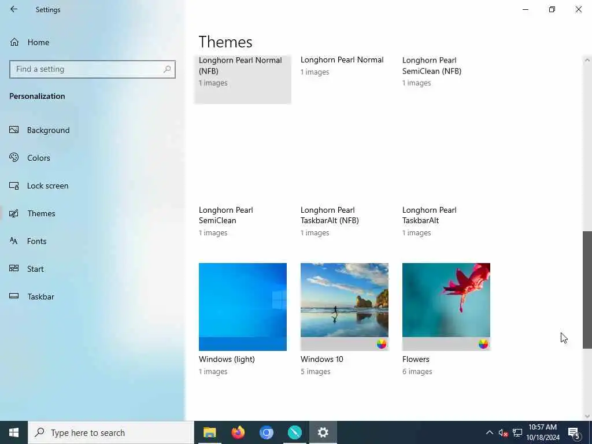Click the search magnifier in Find a setting

click(167, 69)
